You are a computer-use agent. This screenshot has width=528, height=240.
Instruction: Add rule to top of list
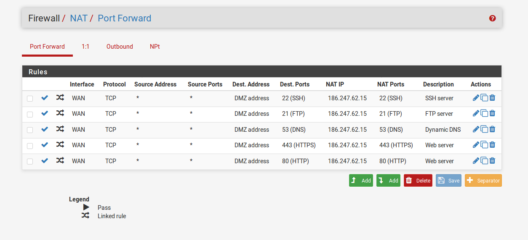pyautogui.click(x=361, y=180)
